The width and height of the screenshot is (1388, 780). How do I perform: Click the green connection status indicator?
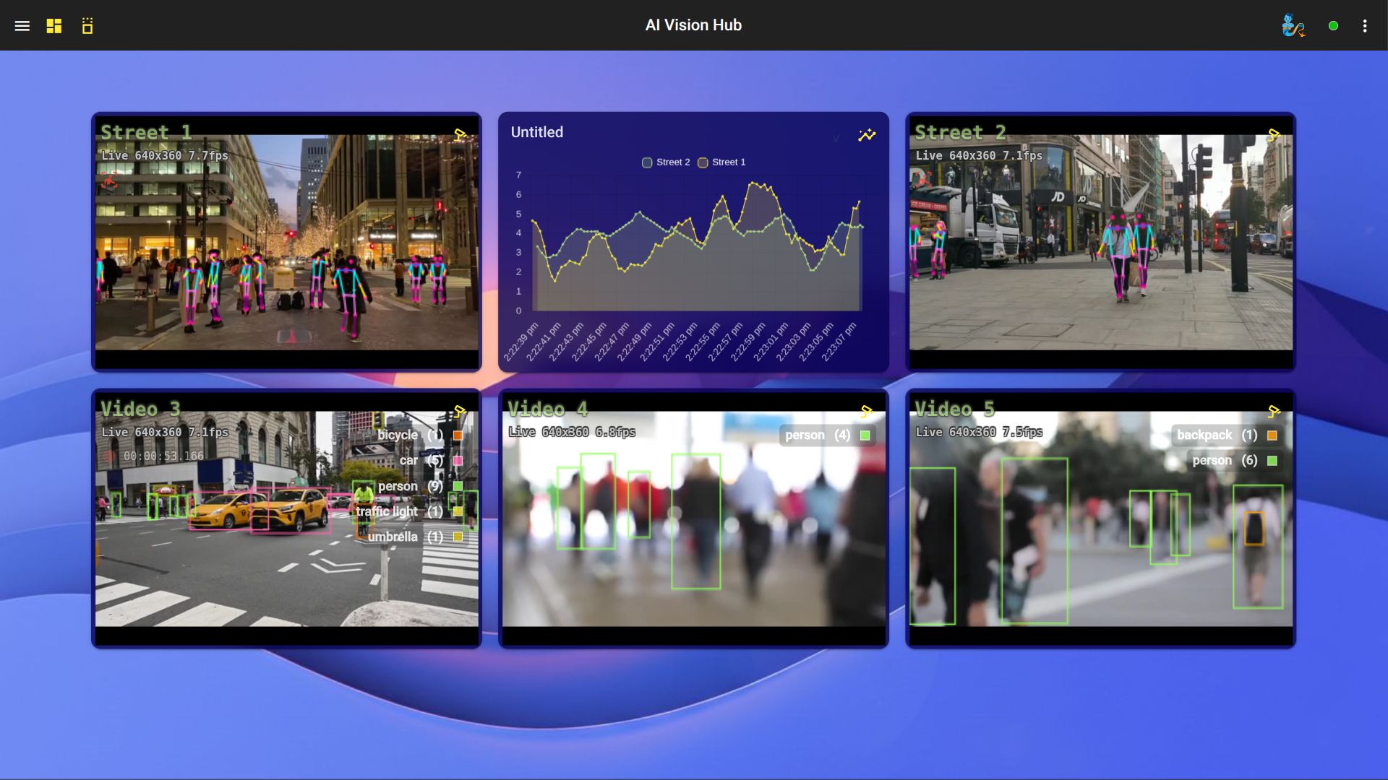[x=1333, y=26]
